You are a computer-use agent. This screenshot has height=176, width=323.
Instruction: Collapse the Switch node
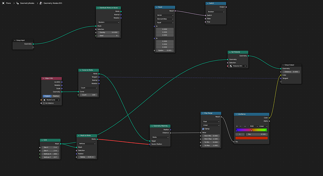point(207,3)
